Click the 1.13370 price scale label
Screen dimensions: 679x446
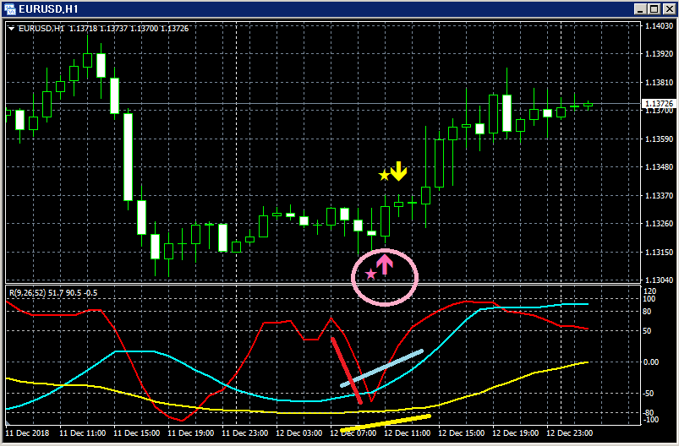659,195
